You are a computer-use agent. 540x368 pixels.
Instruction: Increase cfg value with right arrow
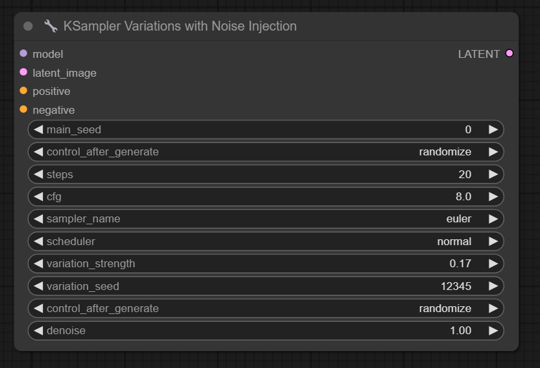[x=493, y=196]
